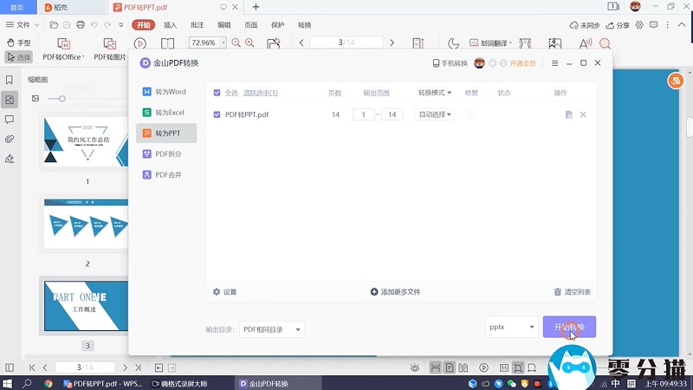Adjust the thumbnail size slider

(x=62, y=99)
